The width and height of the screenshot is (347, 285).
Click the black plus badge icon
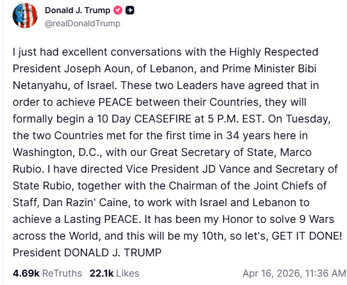[130, 10]
